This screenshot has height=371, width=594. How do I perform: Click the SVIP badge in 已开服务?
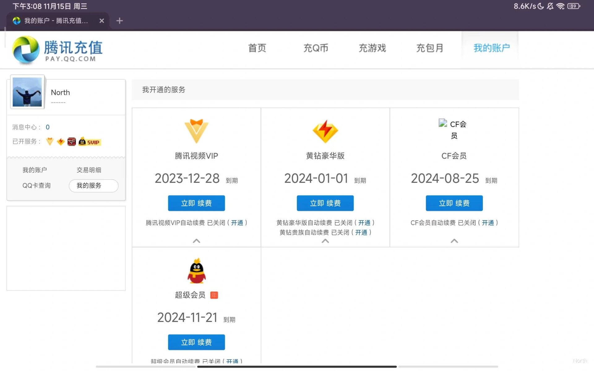click(x=89, y=142)
